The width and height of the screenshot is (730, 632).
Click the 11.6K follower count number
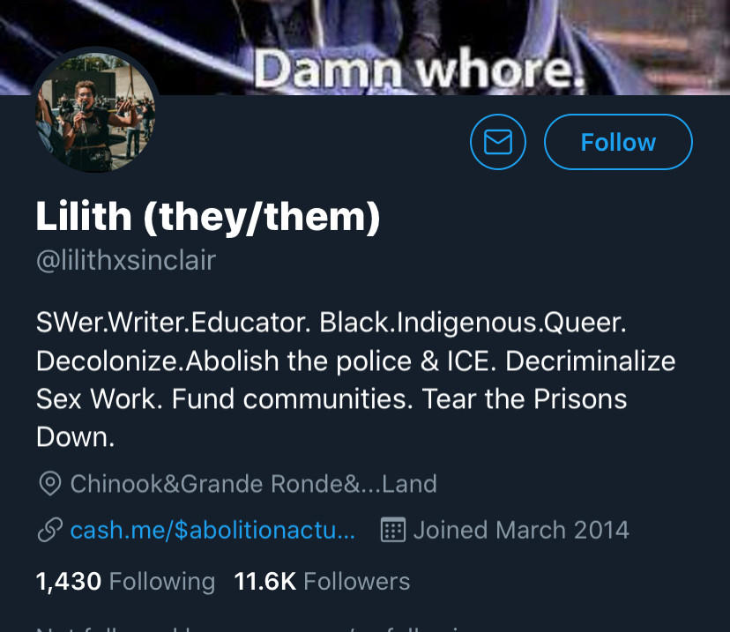coord(264,582)
